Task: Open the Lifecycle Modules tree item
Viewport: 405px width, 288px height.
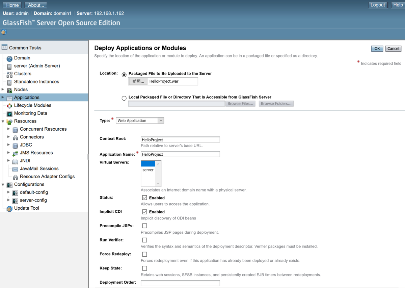Action: (x=33, y=105)
